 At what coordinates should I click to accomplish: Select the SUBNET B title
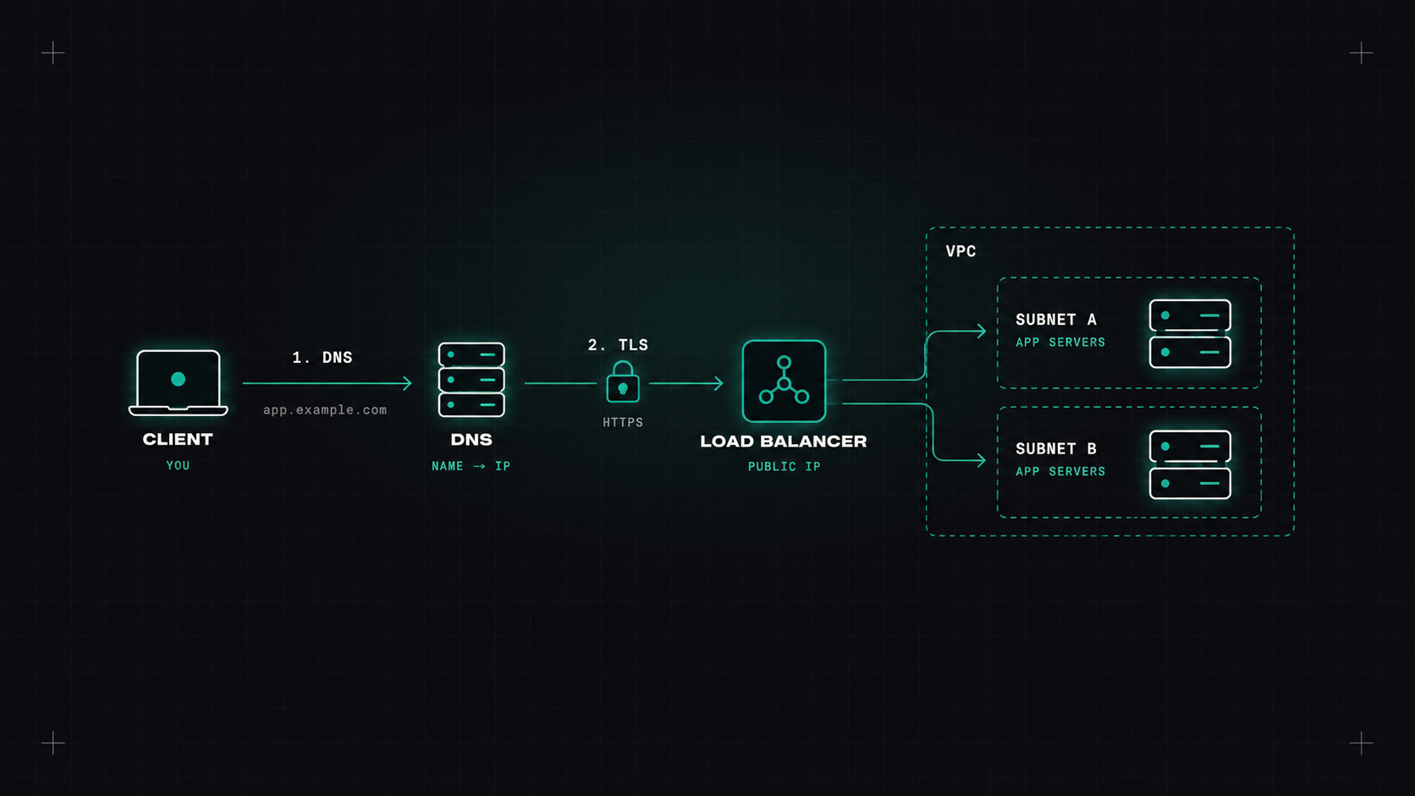[x=1056, y=449]
